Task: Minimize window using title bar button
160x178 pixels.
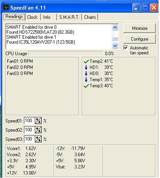Action: pyautogui.click(x=136, y=8)
